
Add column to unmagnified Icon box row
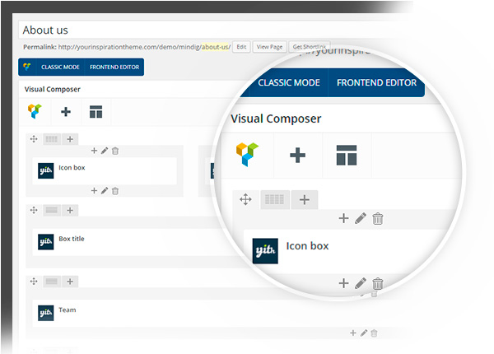point(70,139)
